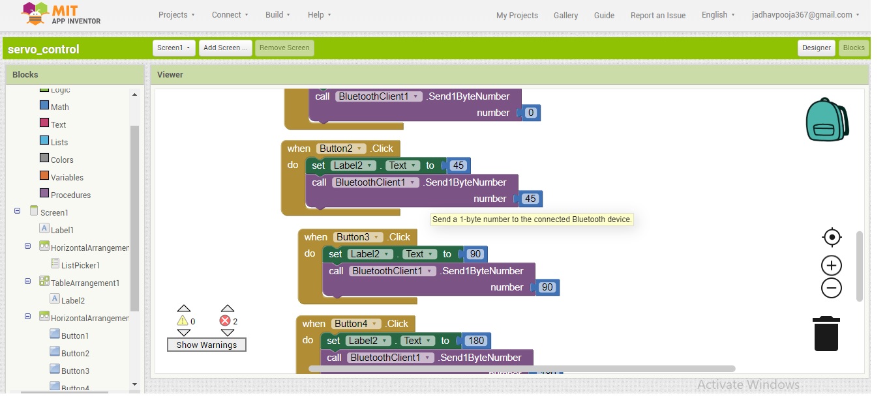Image resolution: width=887 pixels, height=398 pixels.
Task: Open the Help menu
Action: point(320,14)
